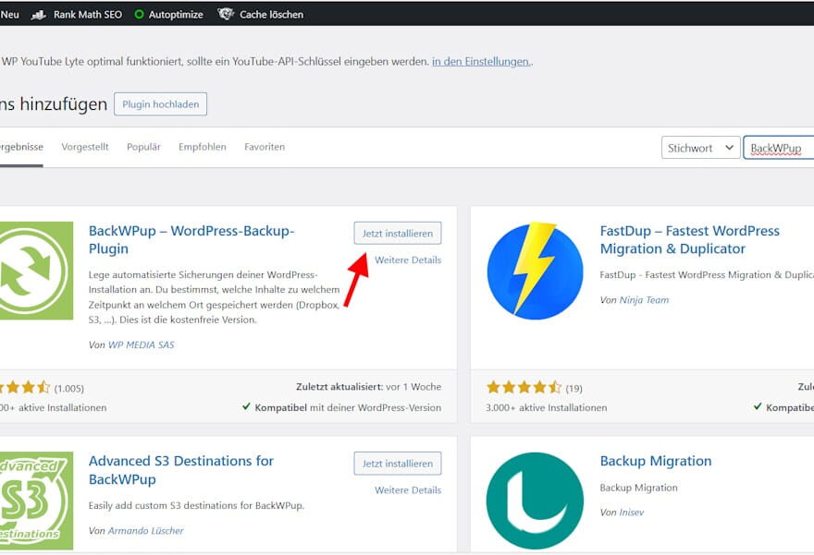Open the Stichwort search type dropdown
The image size is (814, 555).
pos(700,148)
